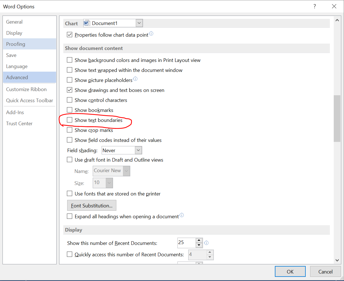The width and height of the screenshot is (344, 281).
Task: Enable Use fonts that are stored on the printer
Action: click(70, 194)
